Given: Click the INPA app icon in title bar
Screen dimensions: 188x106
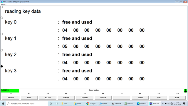Looking at the screenshot, I should pos(1,2).
